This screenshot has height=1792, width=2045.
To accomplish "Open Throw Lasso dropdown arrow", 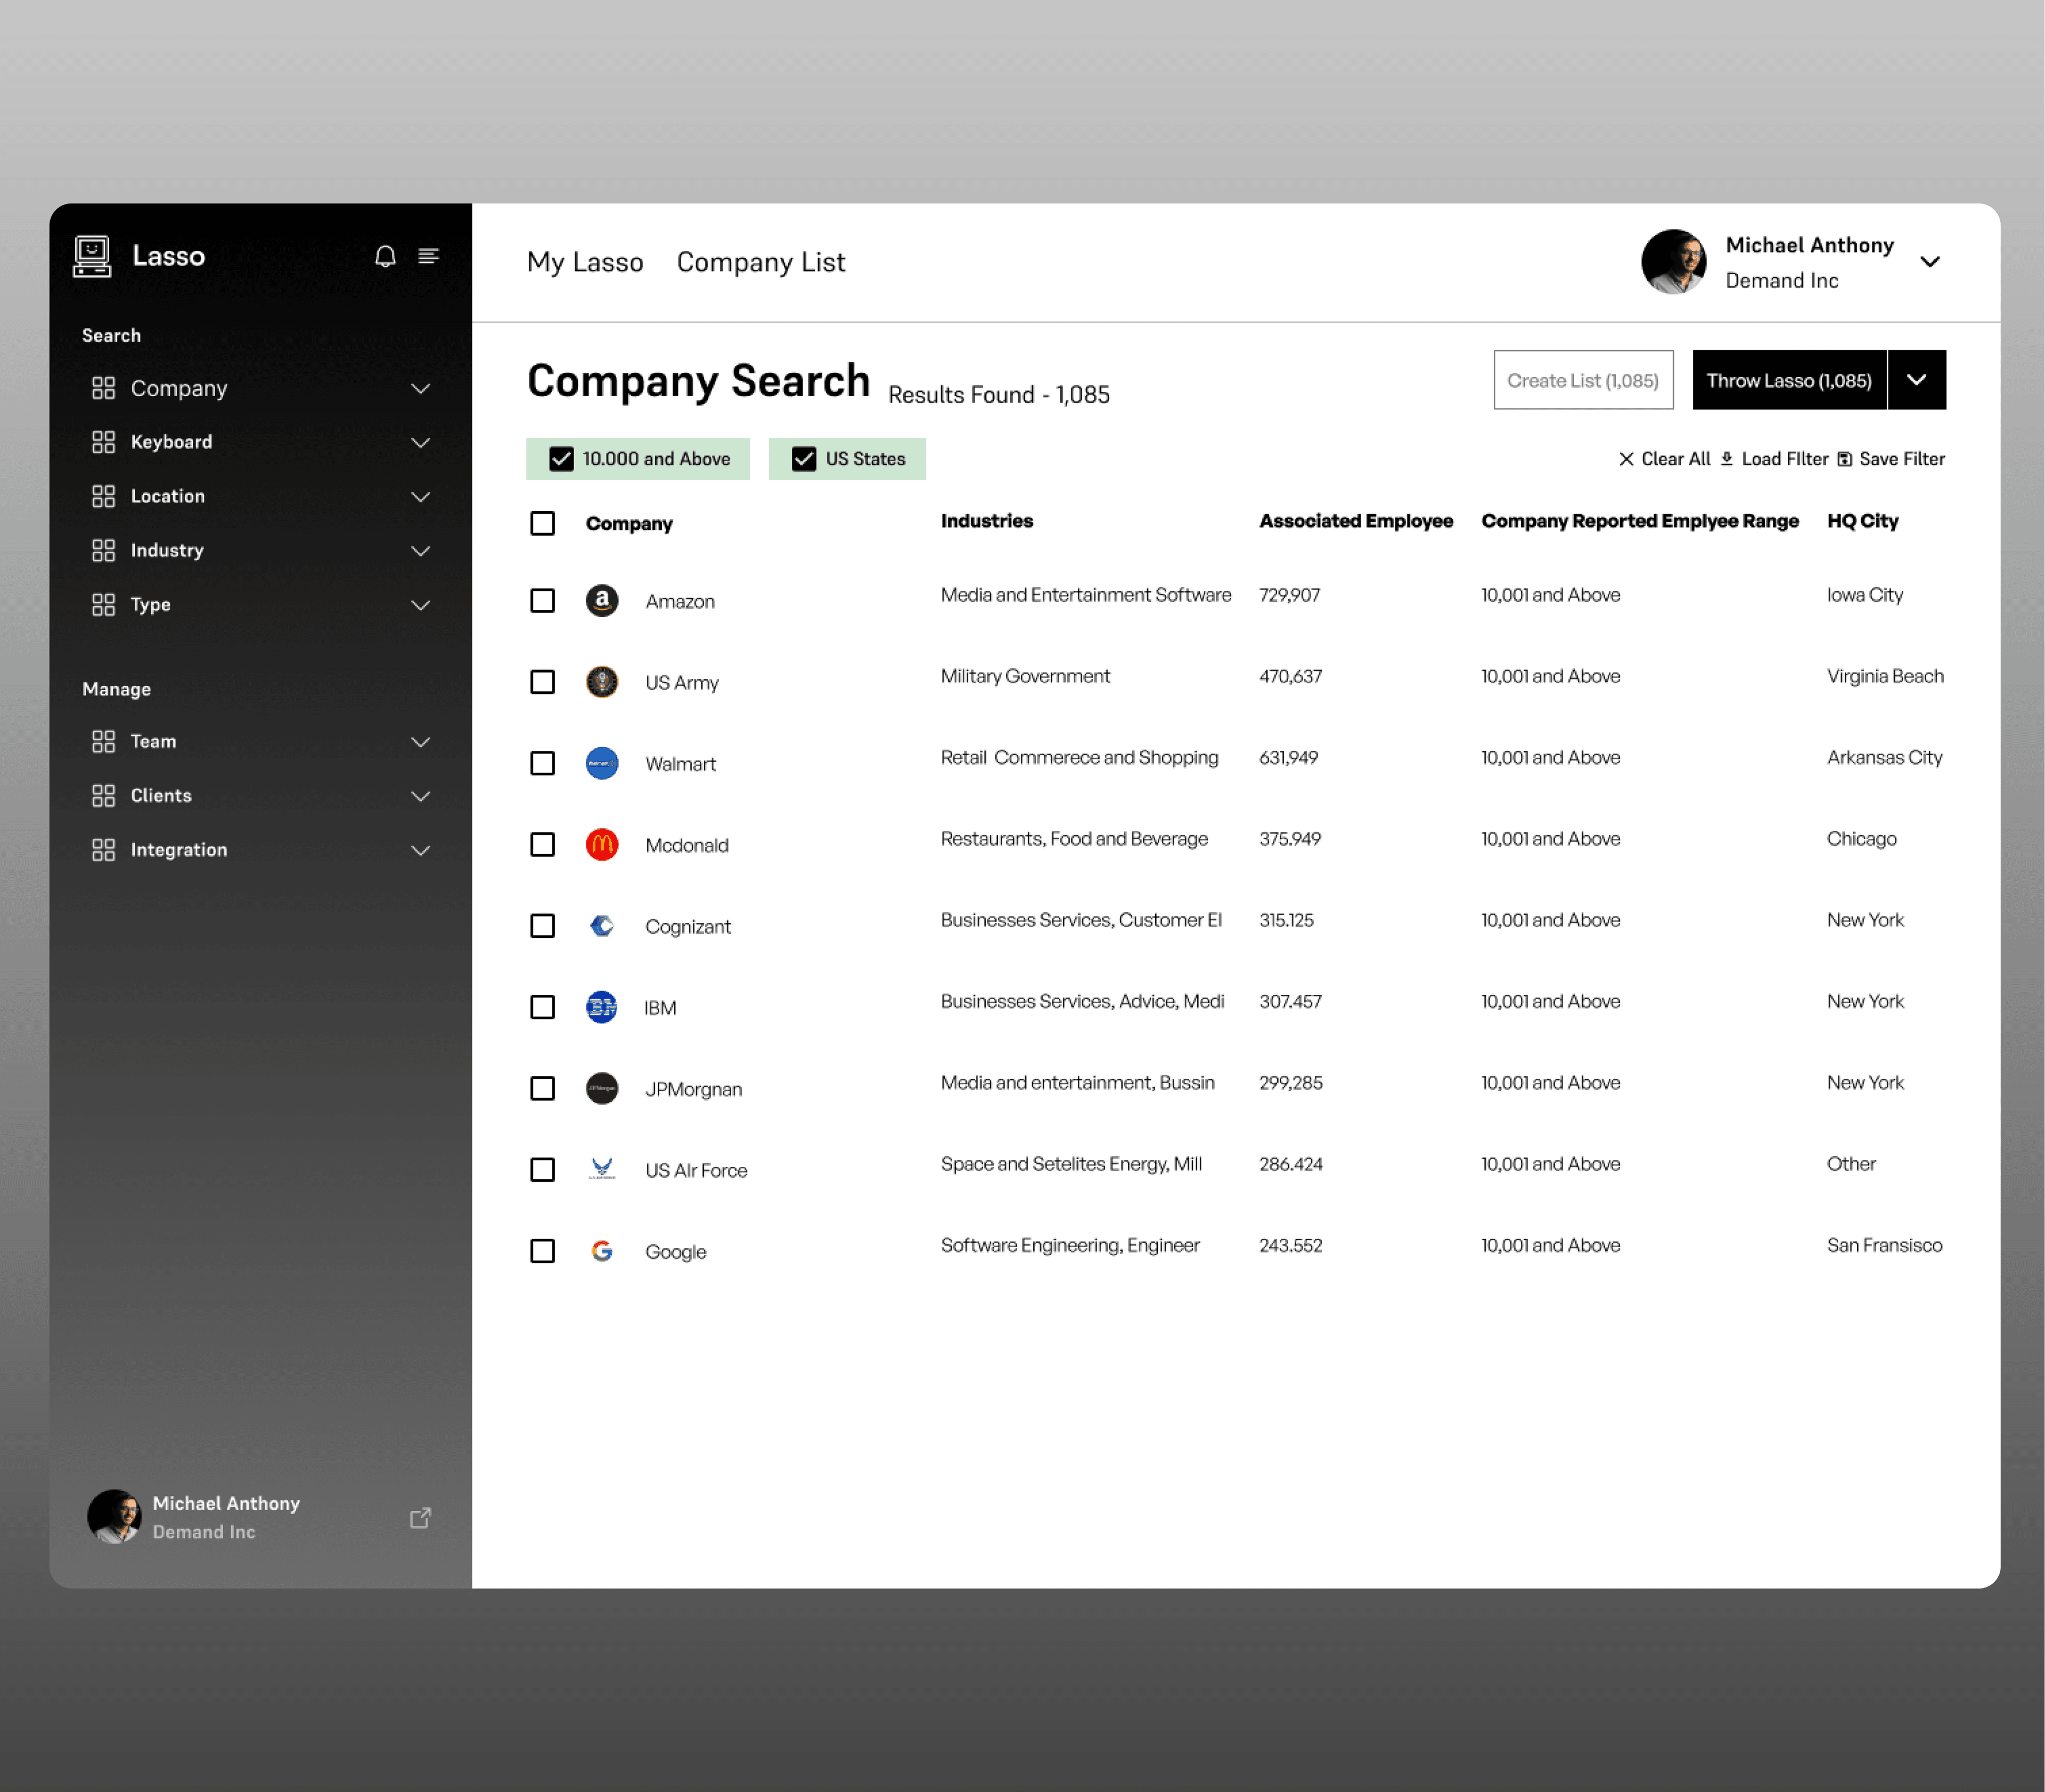I will [x=1916, y=380].
